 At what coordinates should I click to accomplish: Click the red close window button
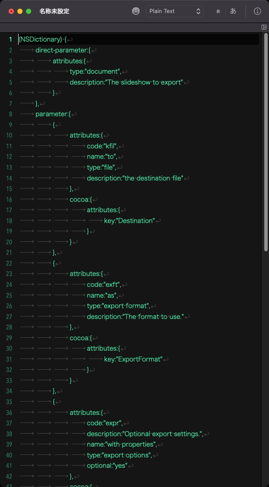click(11, 11)
